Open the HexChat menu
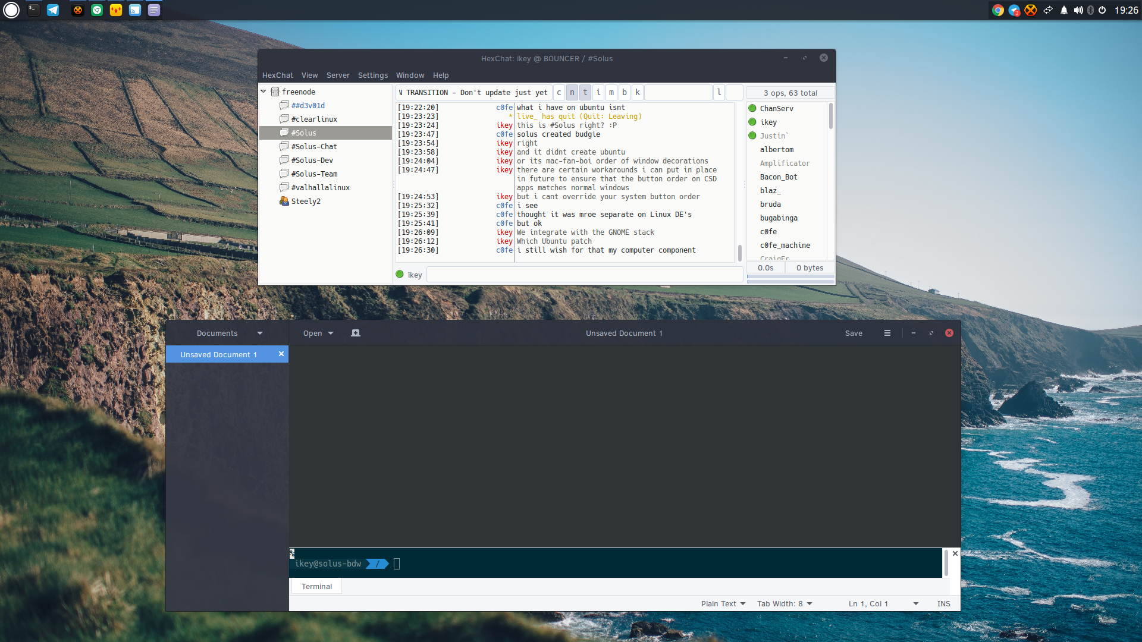 (277, 75)
